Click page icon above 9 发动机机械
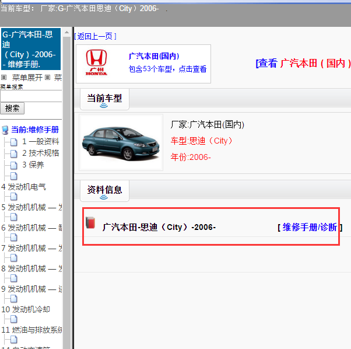The height and width of the screenshot is (349, 351). tap(13, 278)
